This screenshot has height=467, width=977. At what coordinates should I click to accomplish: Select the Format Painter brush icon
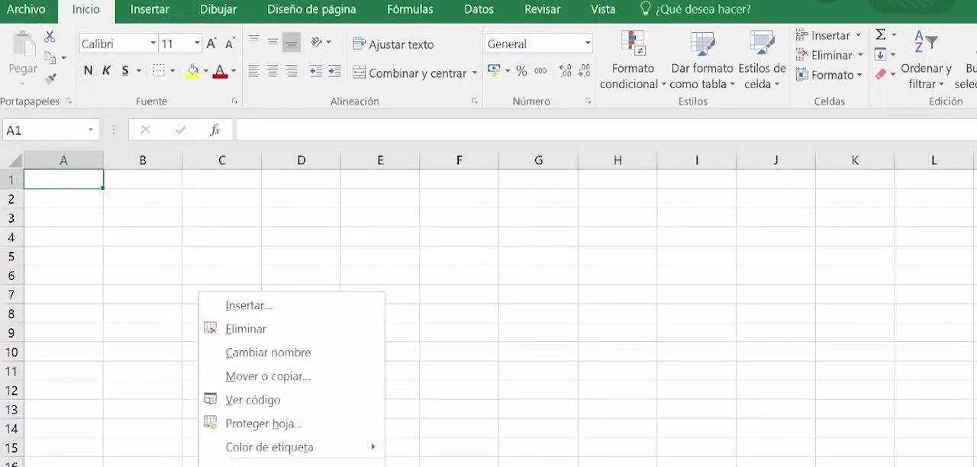pyautogui.click(x=50, y=79)
